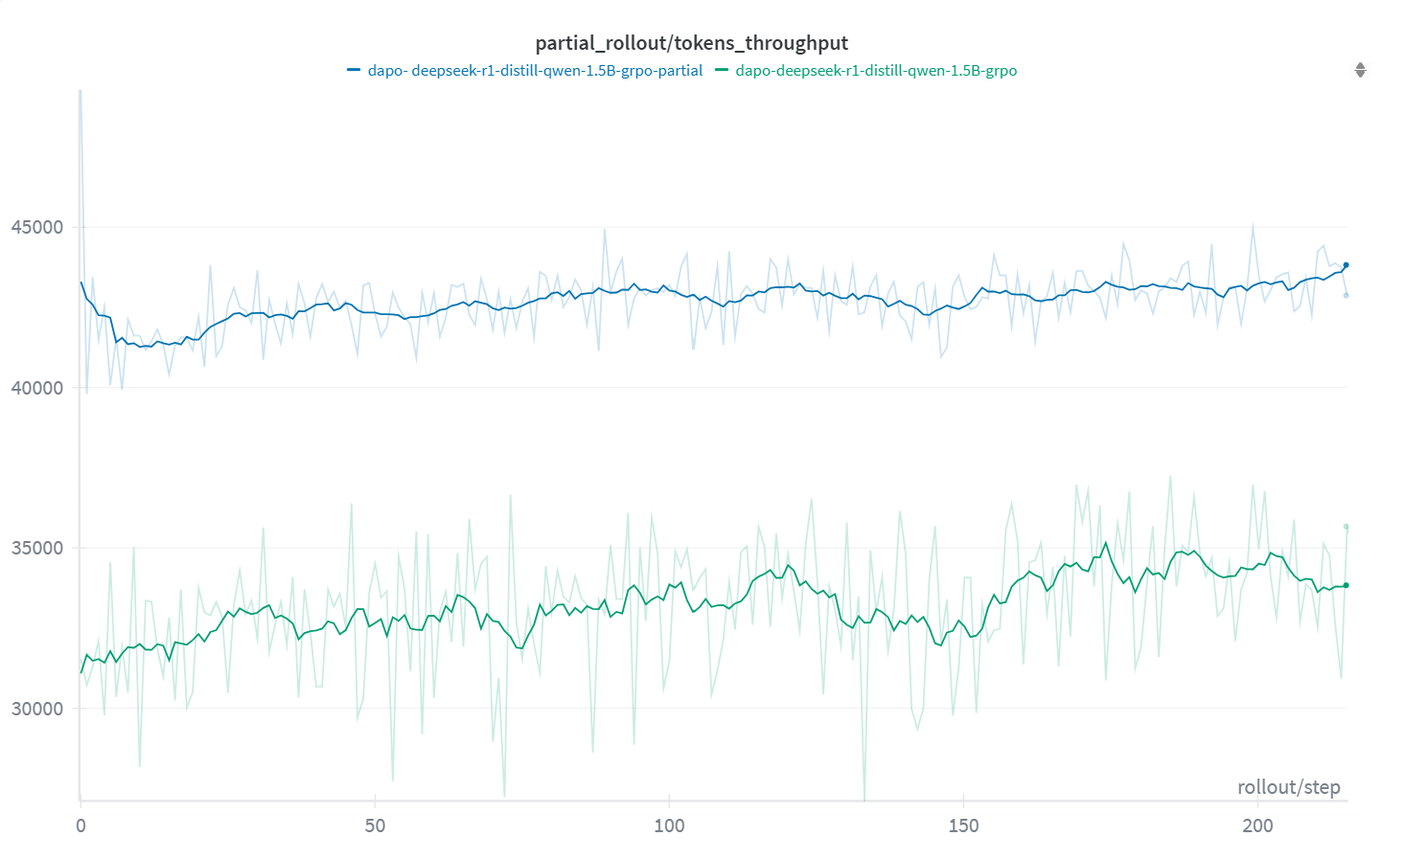Click the legend scroll arrows icon
Viewport: 1406px width, 859px height.
click(1359, 70)
